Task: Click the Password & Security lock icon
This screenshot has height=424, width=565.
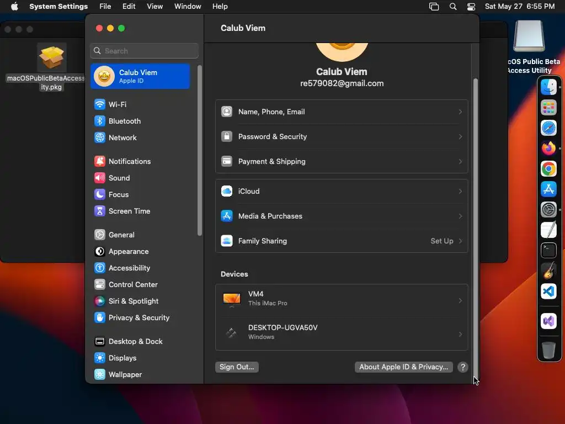Action: pyautogui.click(x=227, y=137)
